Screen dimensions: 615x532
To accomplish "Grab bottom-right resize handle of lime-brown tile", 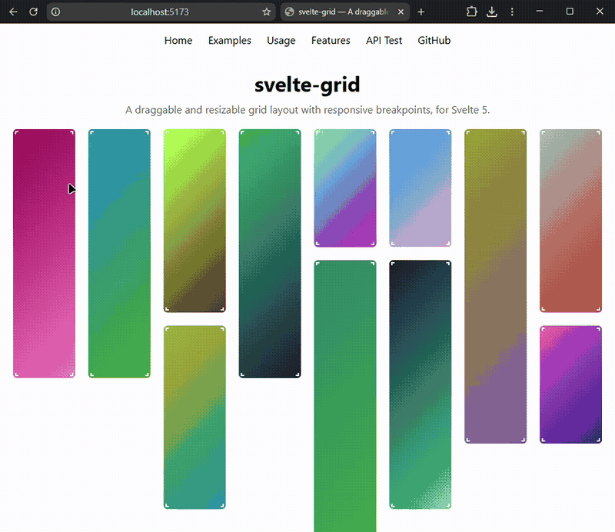I will tap(222, 309).
